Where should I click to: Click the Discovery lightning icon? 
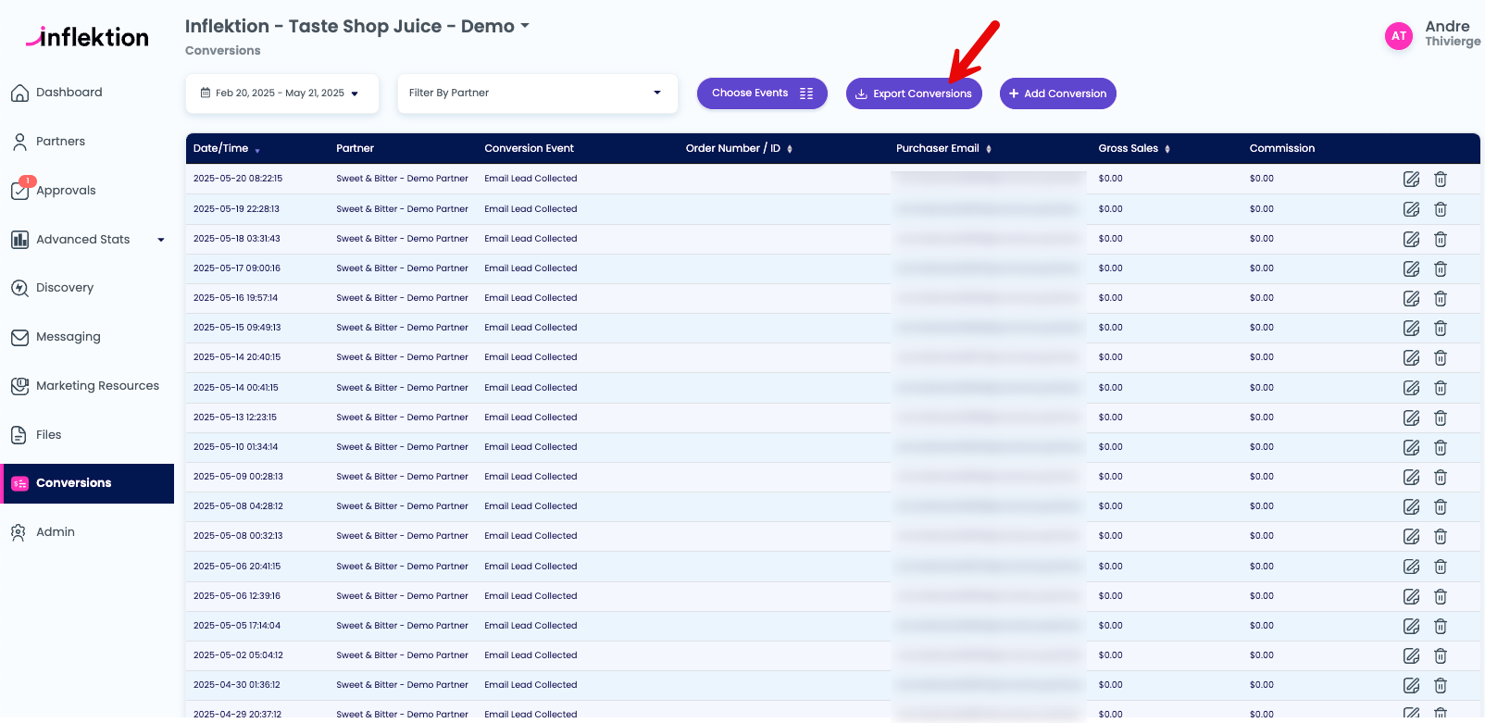19,288
